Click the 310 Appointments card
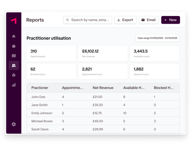This screenshot has height=146, width=191. tap(51, 53)
